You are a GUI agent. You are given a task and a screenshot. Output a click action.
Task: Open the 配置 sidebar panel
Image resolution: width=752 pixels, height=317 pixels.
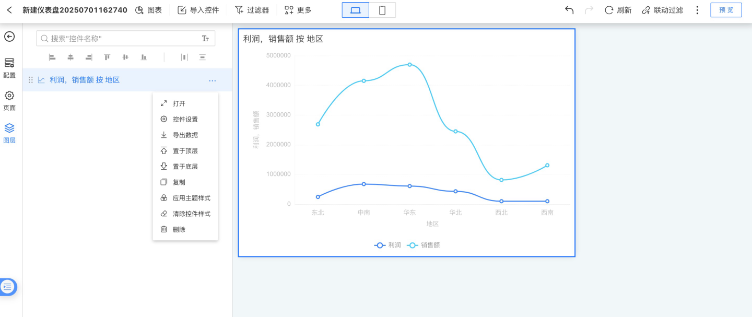[9, 68]
